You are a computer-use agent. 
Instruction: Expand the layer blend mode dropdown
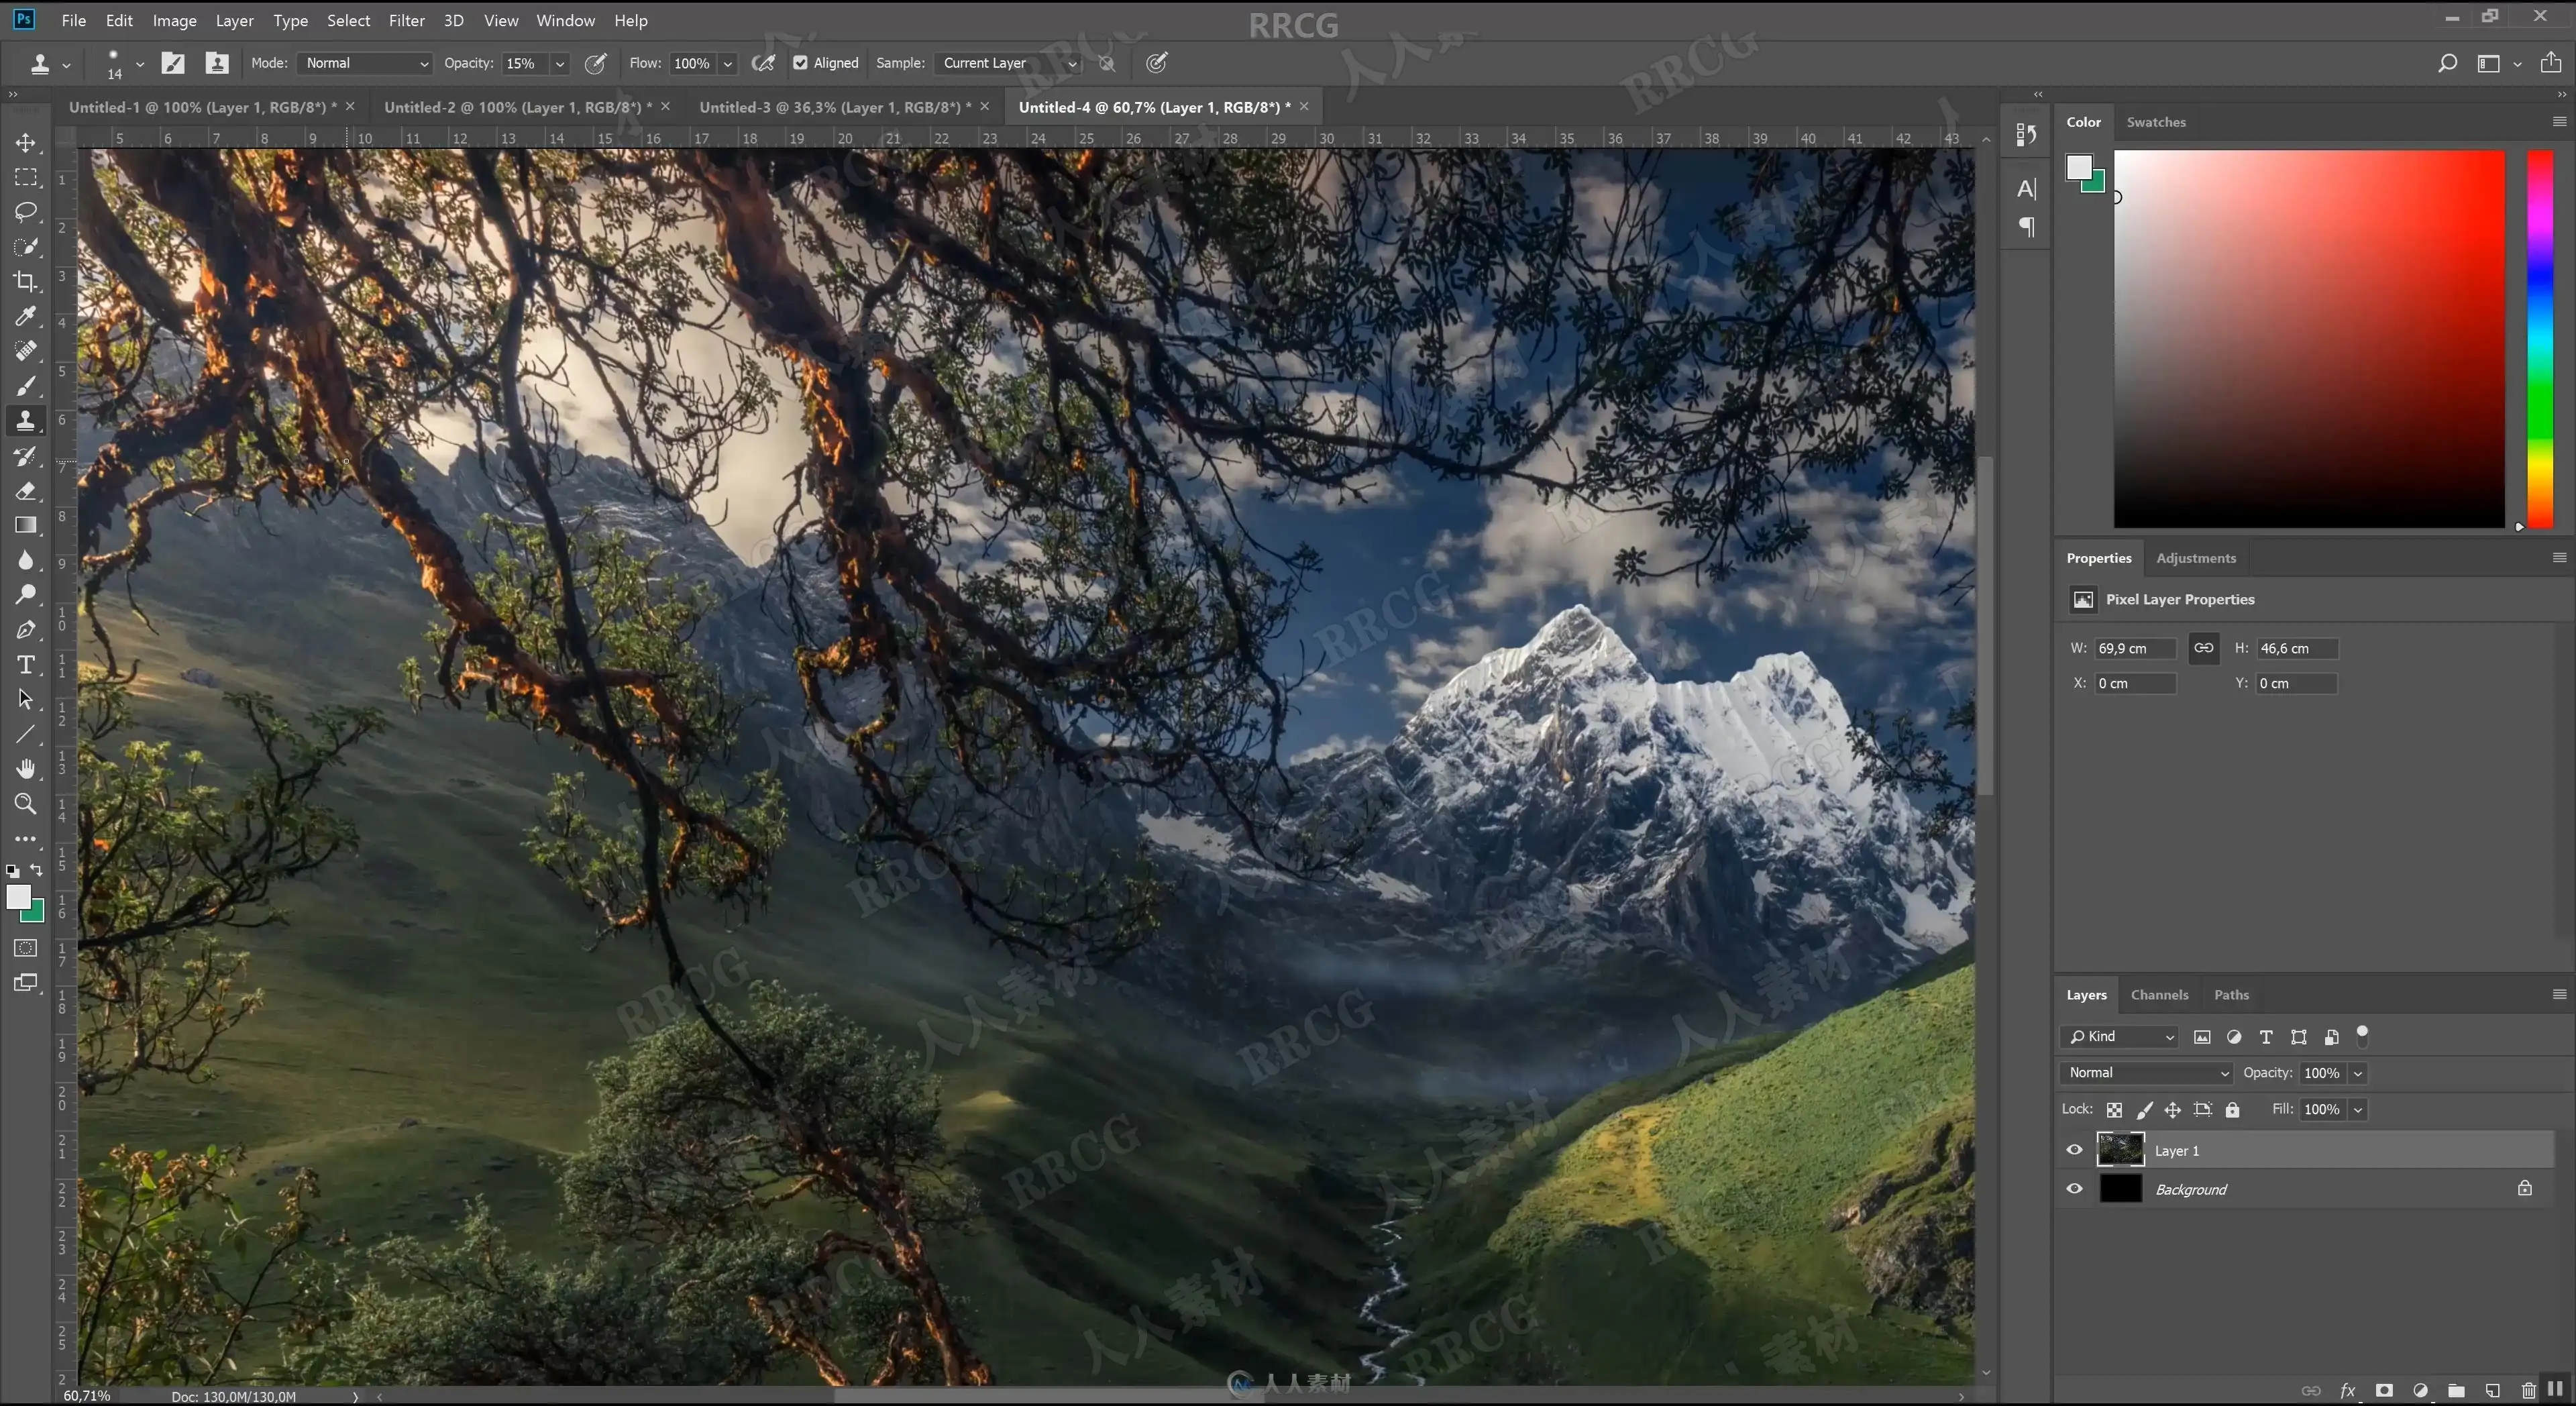[2147, 1073]
